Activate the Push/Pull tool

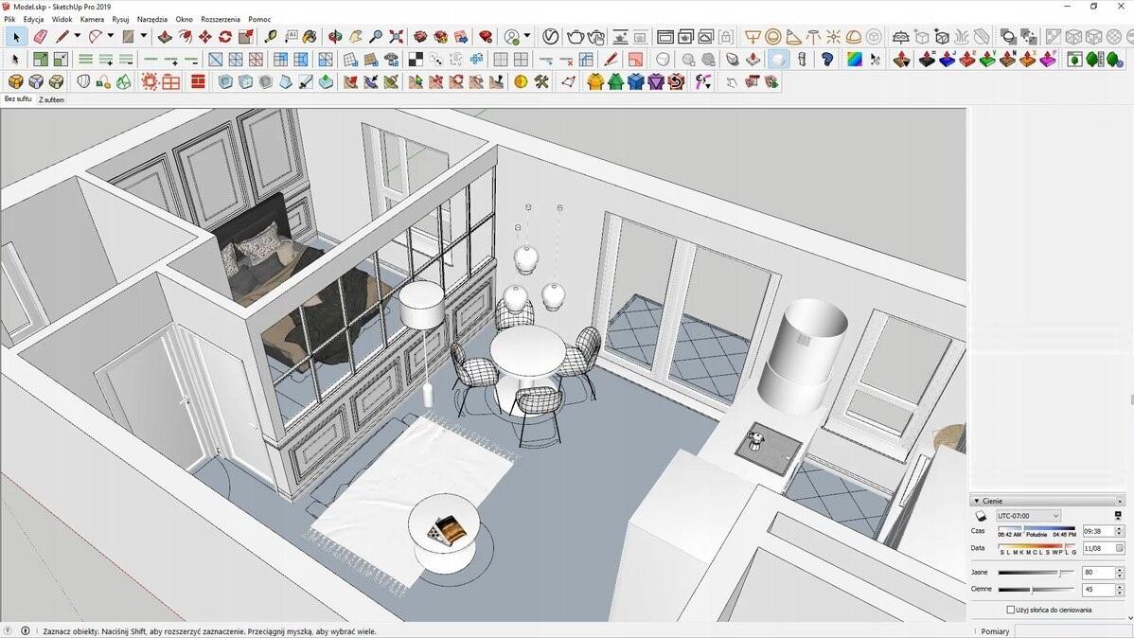[x=165, y=36]
